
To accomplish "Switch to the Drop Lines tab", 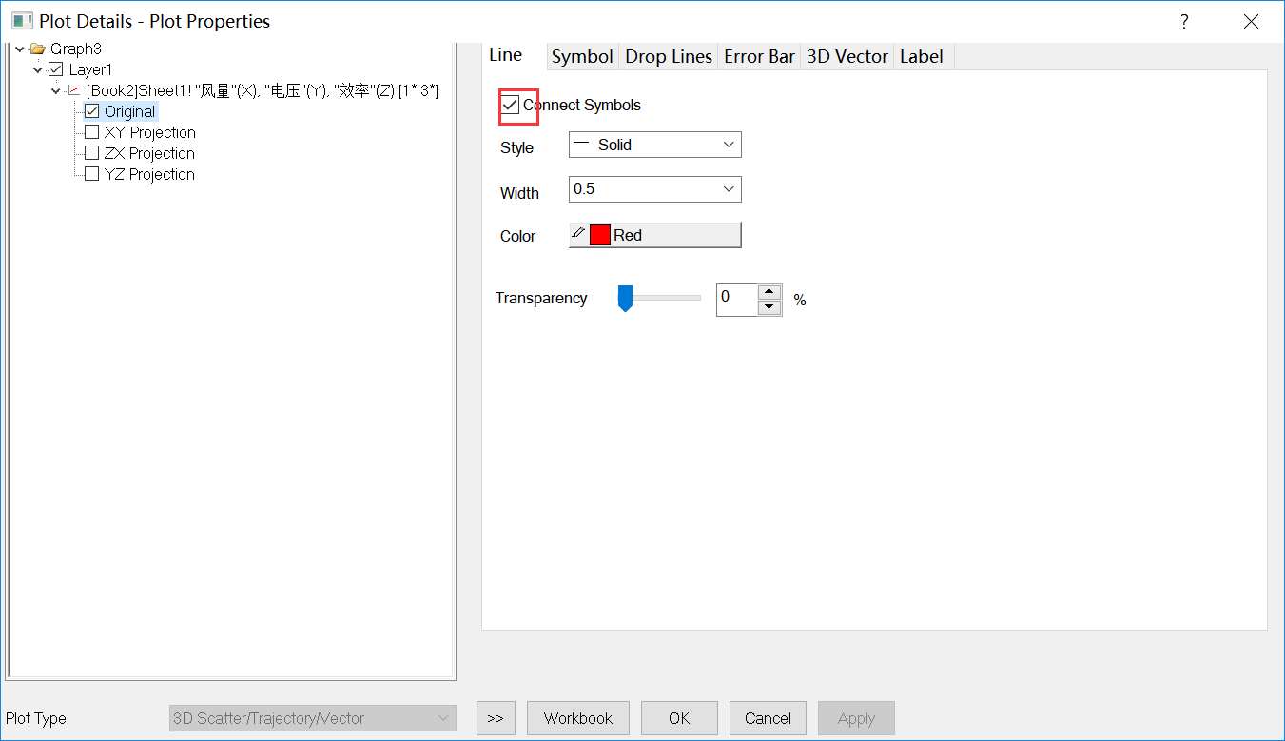I will pyautogui.click(x=668, y=56).
